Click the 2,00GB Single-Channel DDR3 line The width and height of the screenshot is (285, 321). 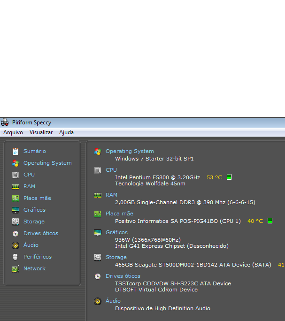tap(185, 202)
